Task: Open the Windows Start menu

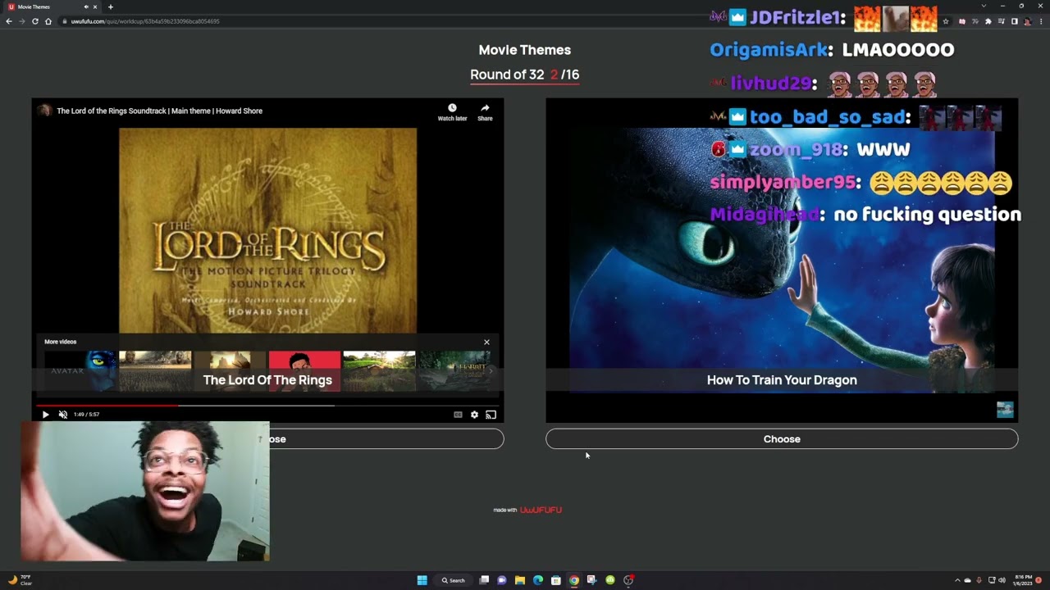Action: 422,580
